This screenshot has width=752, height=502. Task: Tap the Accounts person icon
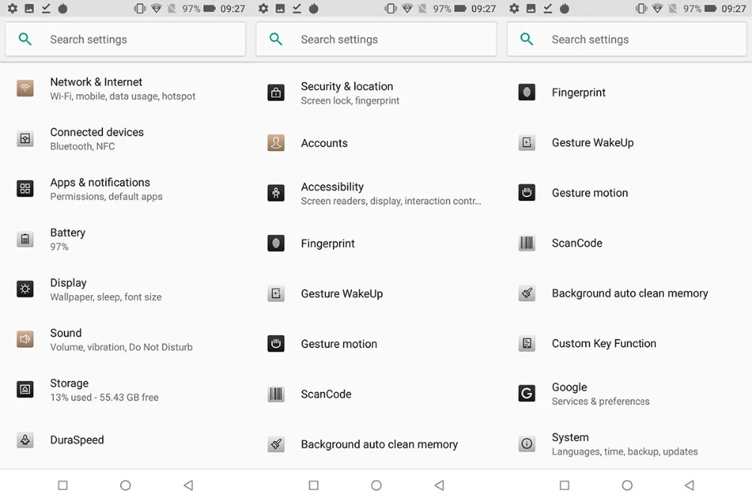(276, 143)
